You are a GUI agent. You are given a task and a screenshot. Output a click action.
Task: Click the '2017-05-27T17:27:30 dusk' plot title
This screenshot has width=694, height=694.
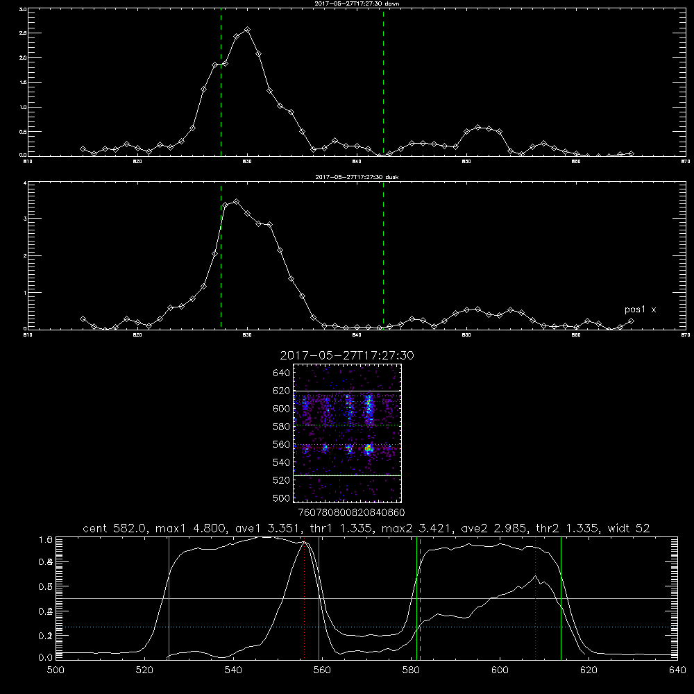click(x=357, y=177)
